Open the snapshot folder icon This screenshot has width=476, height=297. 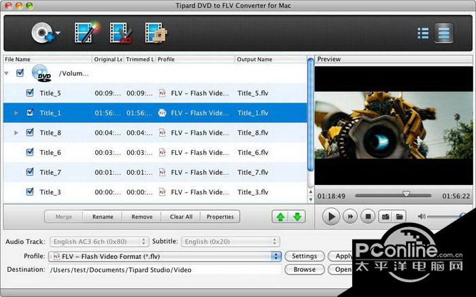click(x=399, y=217)
